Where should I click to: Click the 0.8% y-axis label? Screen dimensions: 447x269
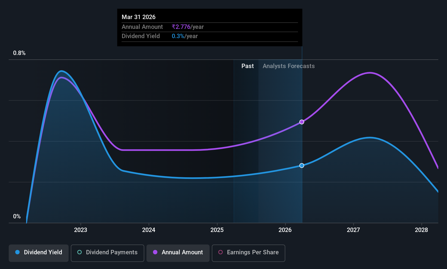click(x=19, y=53)
